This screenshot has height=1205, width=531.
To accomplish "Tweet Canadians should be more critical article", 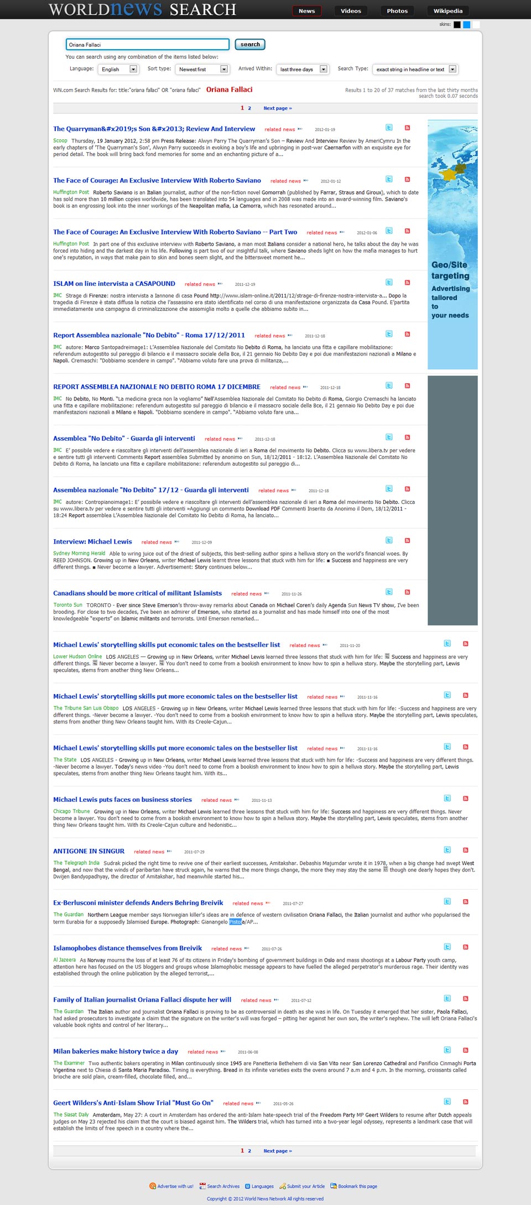I will tap(389, 592).
